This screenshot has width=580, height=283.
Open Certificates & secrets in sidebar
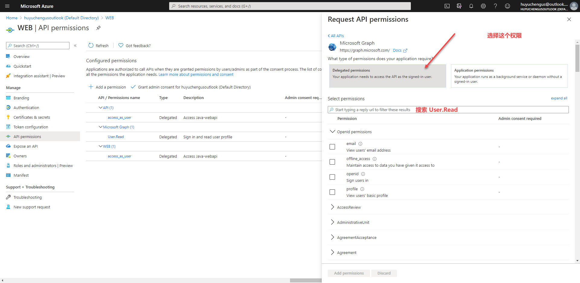click(x=32, y=117)
